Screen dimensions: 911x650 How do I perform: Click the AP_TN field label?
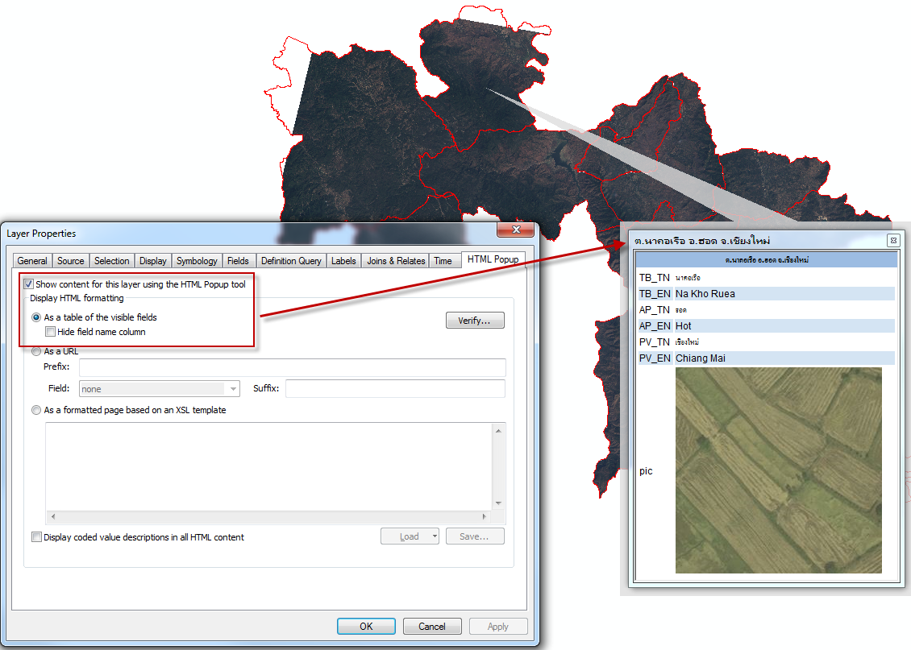click(655, 310)
